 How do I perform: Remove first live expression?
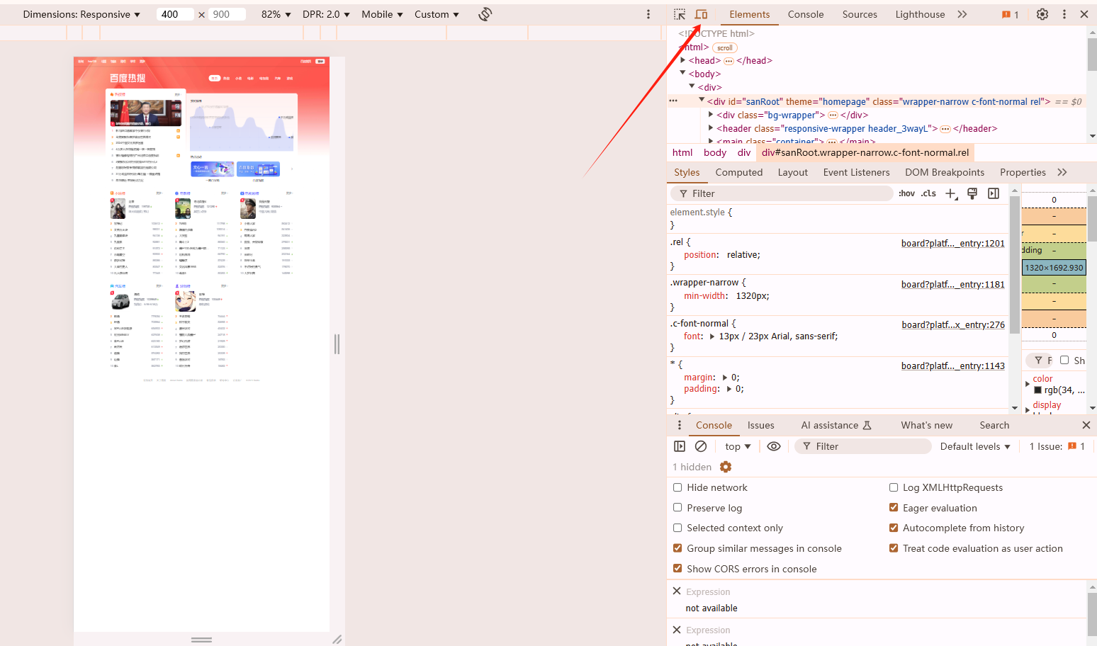coord(677,591)
